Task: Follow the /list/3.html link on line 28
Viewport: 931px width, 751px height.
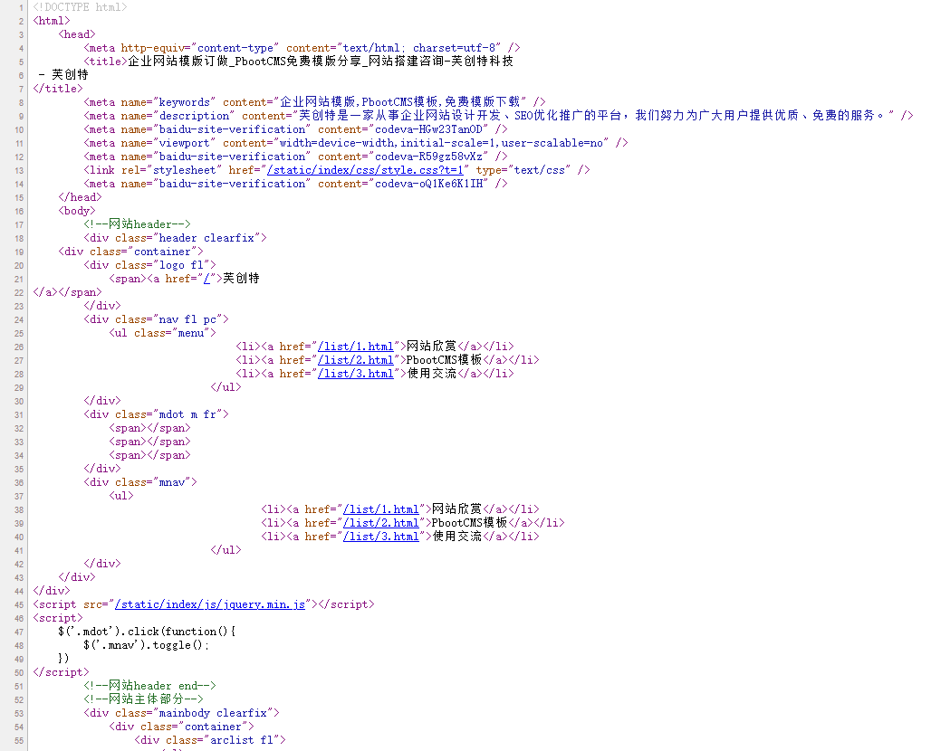Action: pos(355,374)
